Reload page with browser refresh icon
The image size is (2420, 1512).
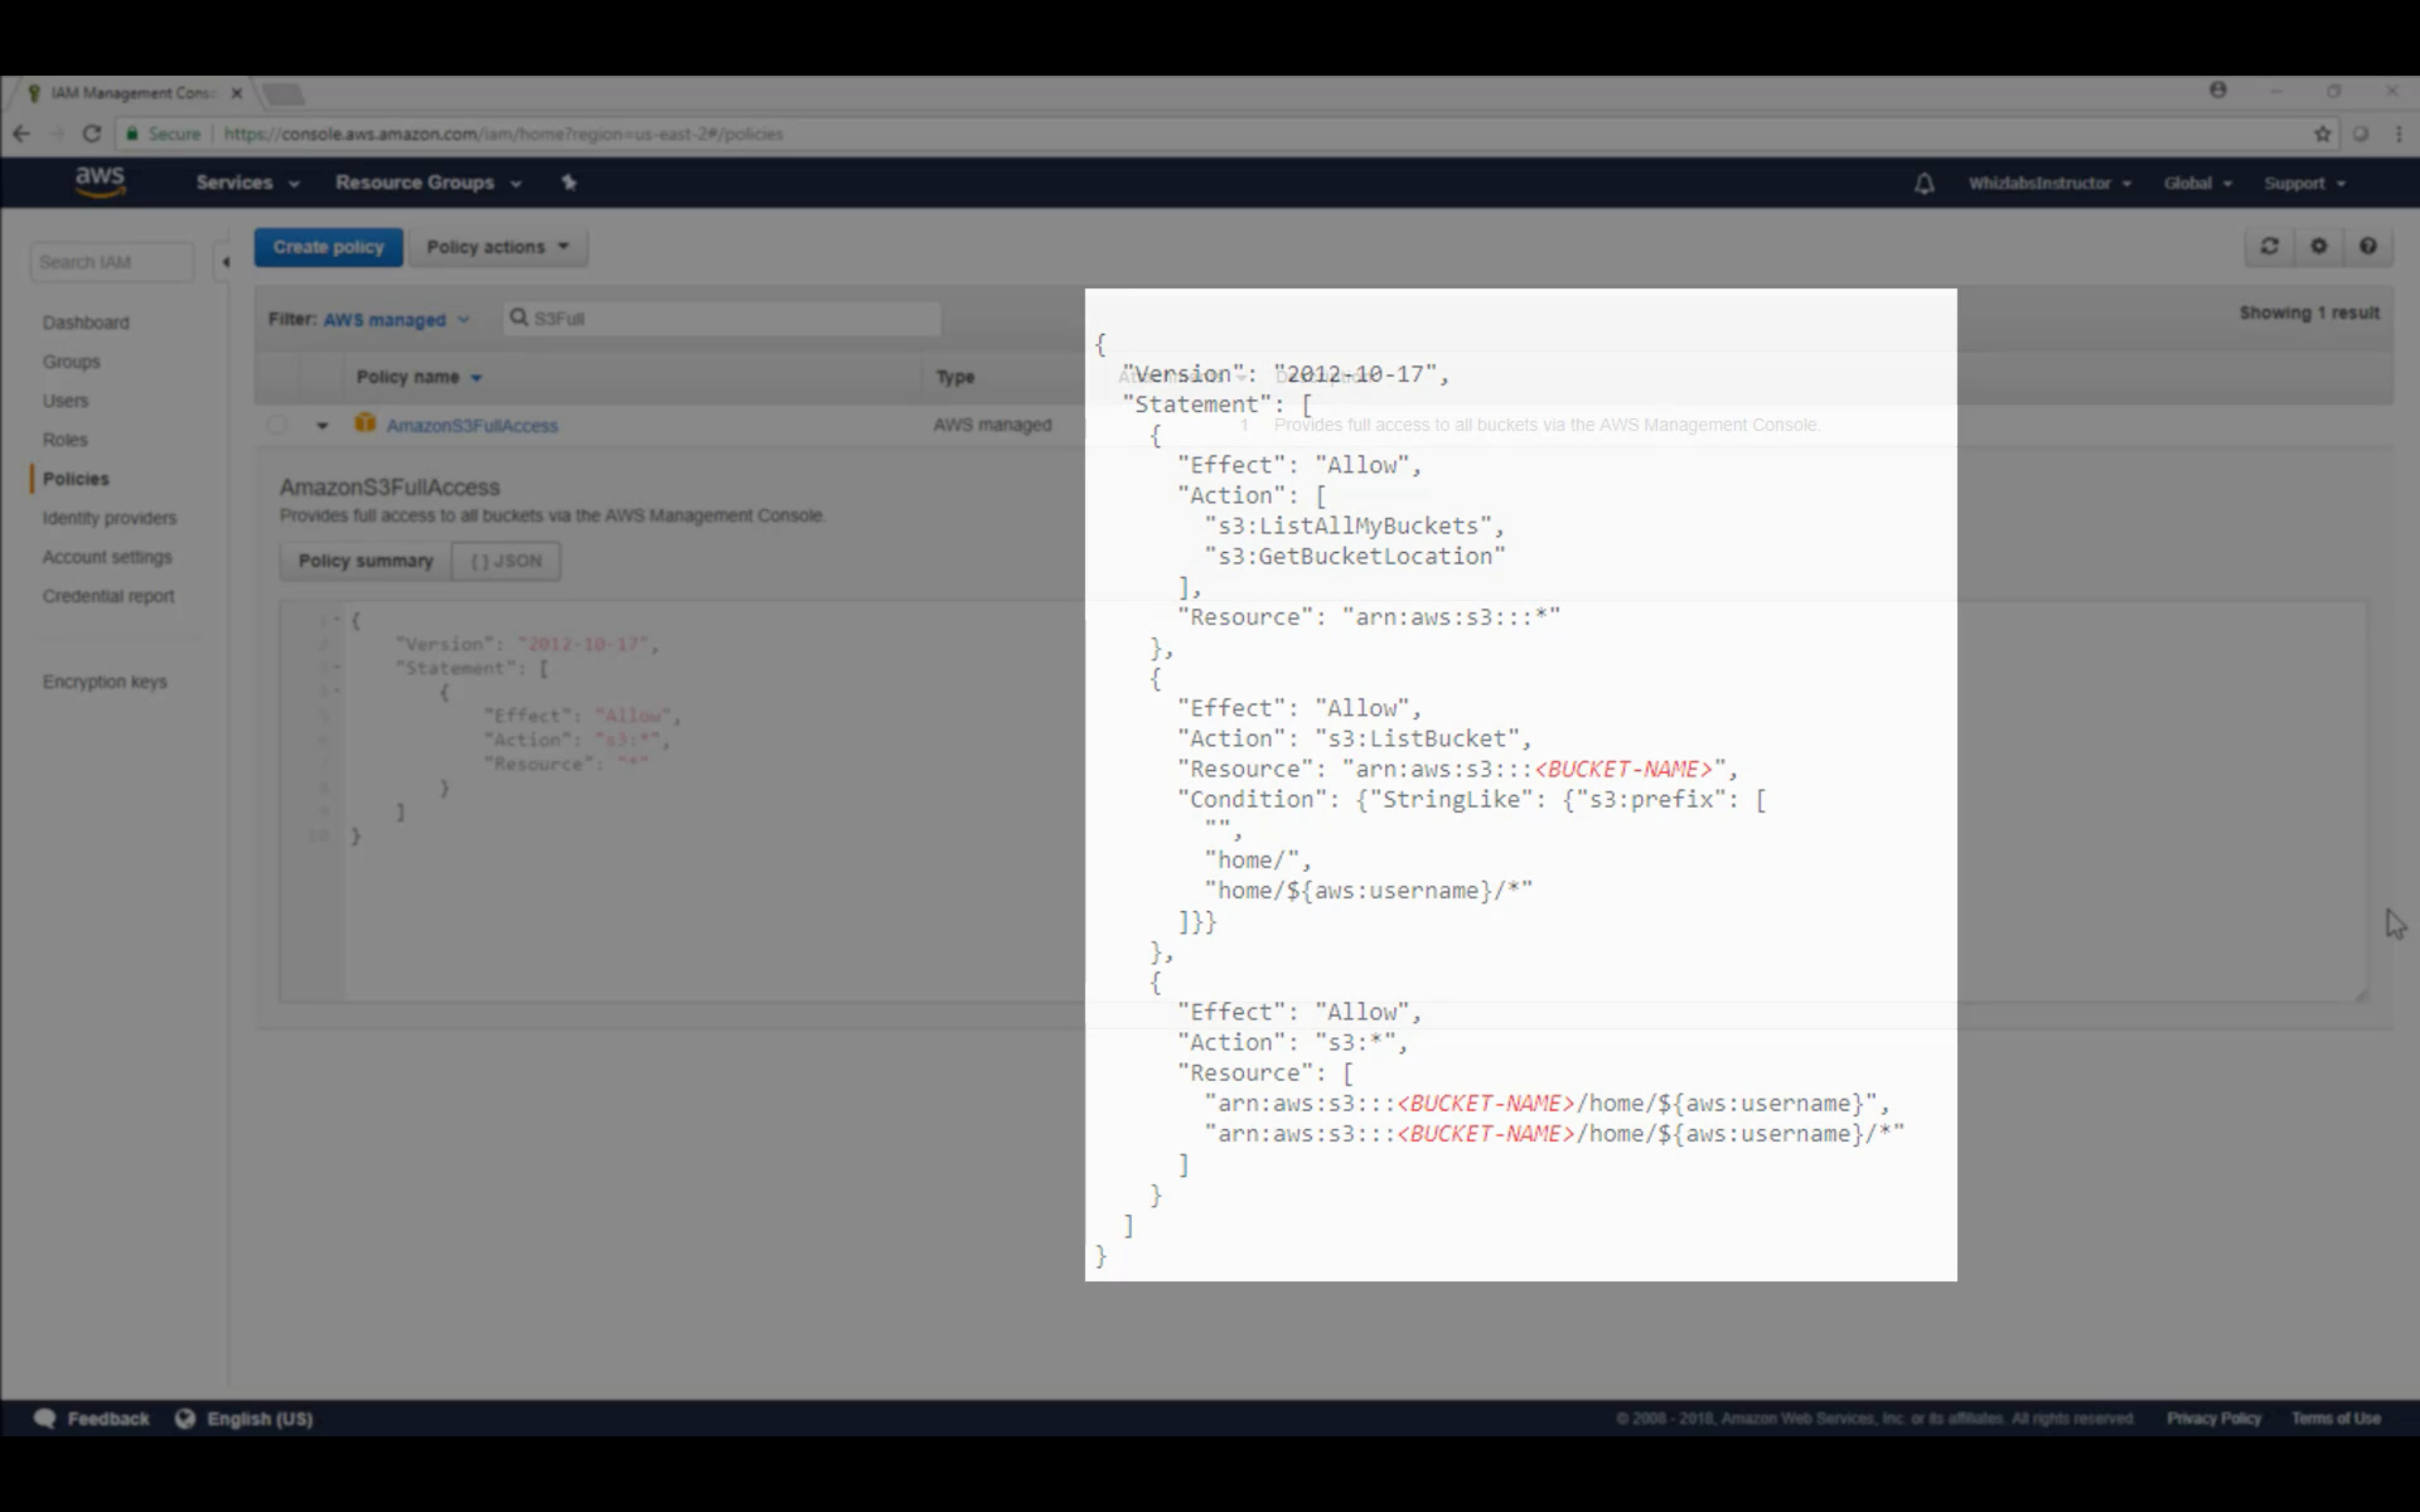click(91, 134)
